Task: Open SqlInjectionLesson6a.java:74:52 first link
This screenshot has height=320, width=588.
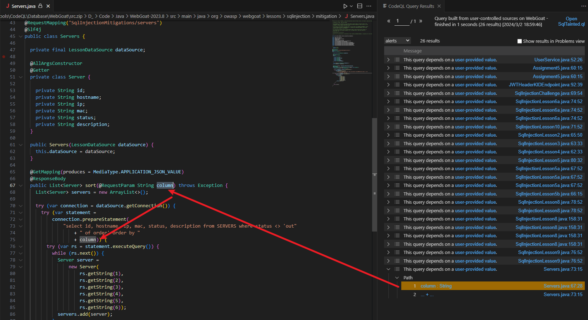Action: (x=549, y=102)
